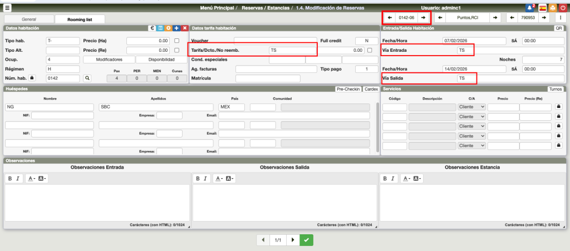
Task: Click the euro price icon
Action: click(x=151, y=28)
